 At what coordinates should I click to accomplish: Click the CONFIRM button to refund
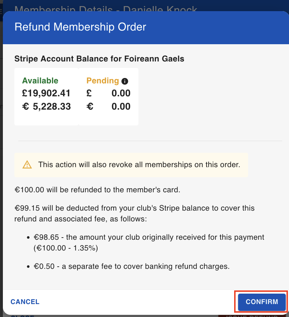[x=262, y=302]
